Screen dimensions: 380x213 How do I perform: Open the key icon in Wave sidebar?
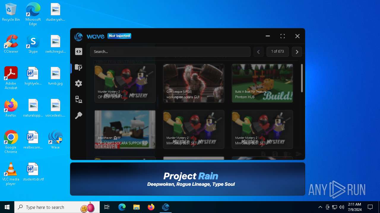click(x=79, y=115)
